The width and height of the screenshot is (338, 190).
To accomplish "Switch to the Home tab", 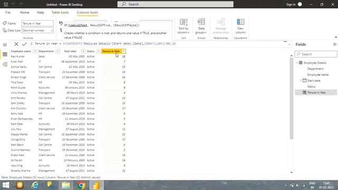I will point(24,13).
